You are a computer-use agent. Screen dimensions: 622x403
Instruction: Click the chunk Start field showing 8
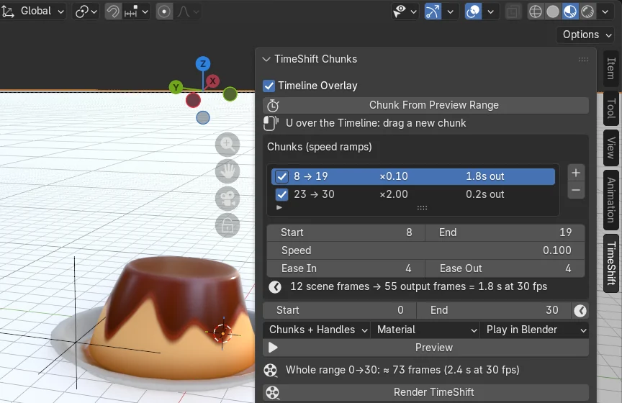pyautogui.click(x=346, y=232)
